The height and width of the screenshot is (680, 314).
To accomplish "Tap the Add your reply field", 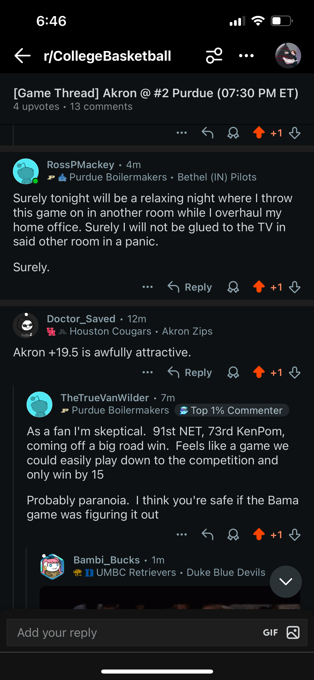I will coord(129,632).
